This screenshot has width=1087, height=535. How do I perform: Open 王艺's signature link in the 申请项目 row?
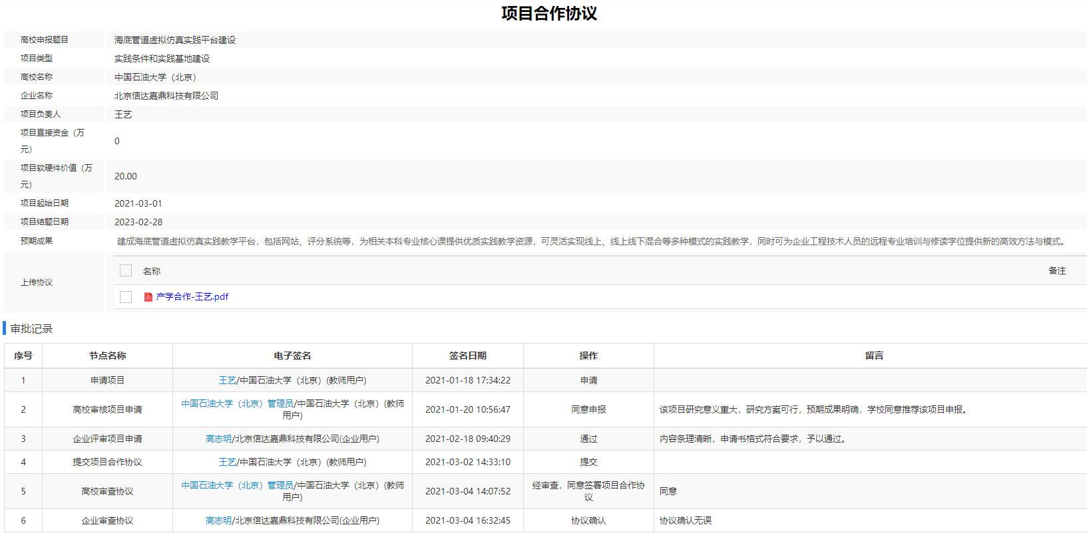[x=227, y=381]
